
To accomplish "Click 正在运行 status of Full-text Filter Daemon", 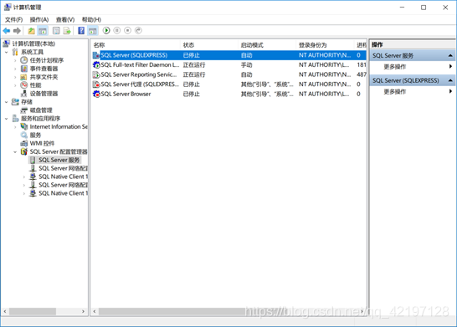I will 194,64.
